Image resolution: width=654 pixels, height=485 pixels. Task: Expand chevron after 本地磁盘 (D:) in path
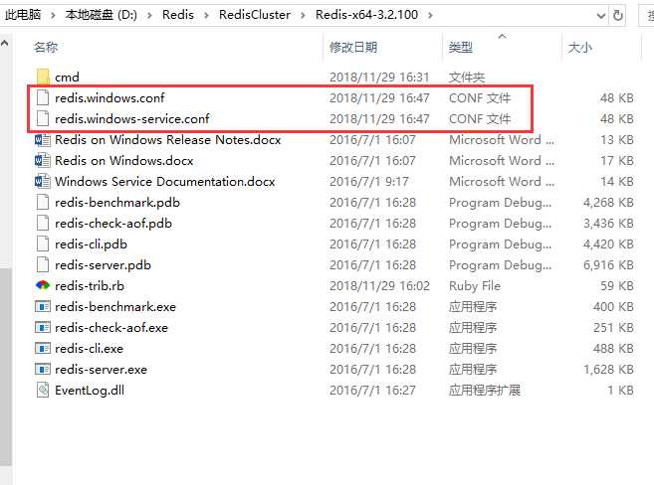coord(149,15)
